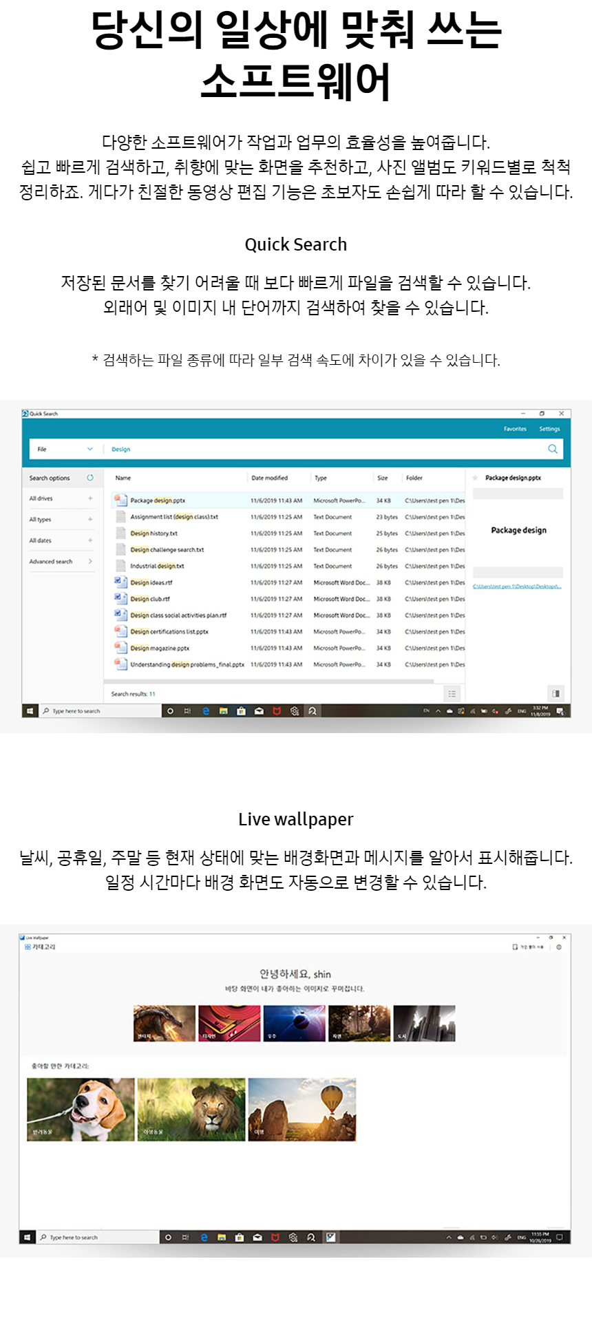Viewport: 592px width, 1321px height.
Task: Select the lion wallpaper category thumbnail
Action: click(x=191, y=1109)
